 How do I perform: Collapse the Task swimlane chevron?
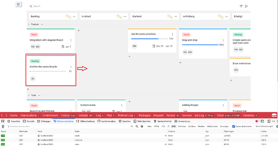tap(29, 95)
